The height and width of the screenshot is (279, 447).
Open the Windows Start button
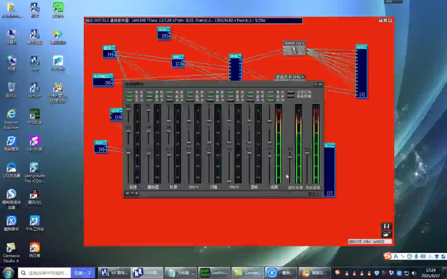coord(8,273)
